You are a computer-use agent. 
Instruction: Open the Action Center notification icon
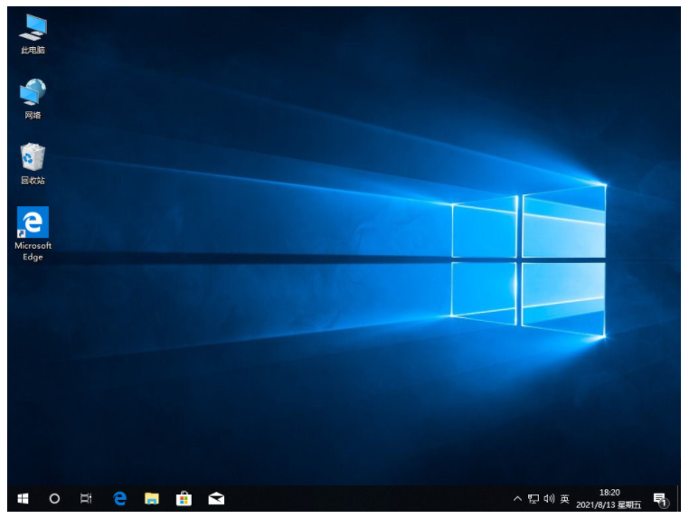pyautogui.click(x=660, y=498)
